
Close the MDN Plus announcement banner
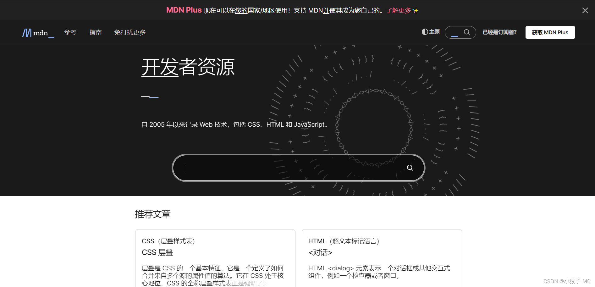(x=585, y=10)
